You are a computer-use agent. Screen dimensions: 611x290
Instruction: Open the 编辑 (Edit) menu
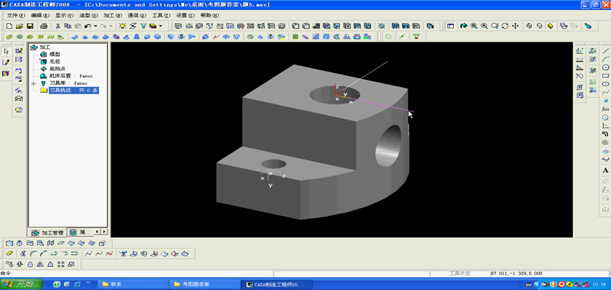[40, 15]
